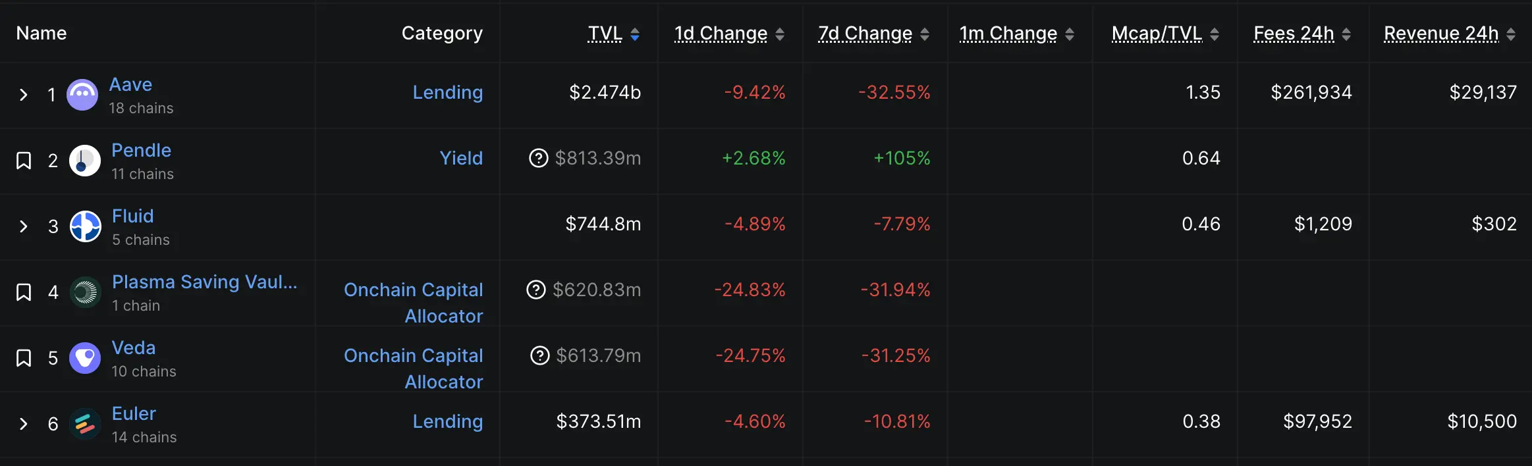Click the Veda protocol logo icon

pyautogui.click(x=85, y=358)
